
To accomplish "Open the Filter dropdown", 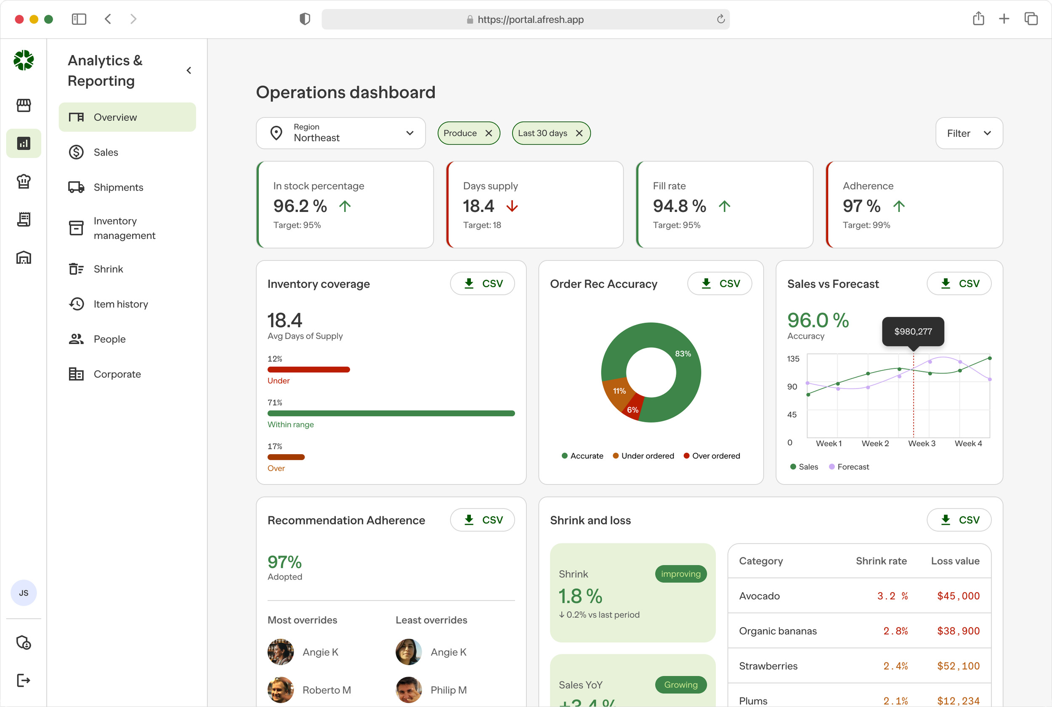I will 969,133.
